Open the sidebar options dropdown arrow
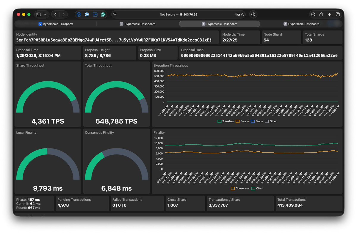Viewport: 357px width, 233px height. [45, 14]
